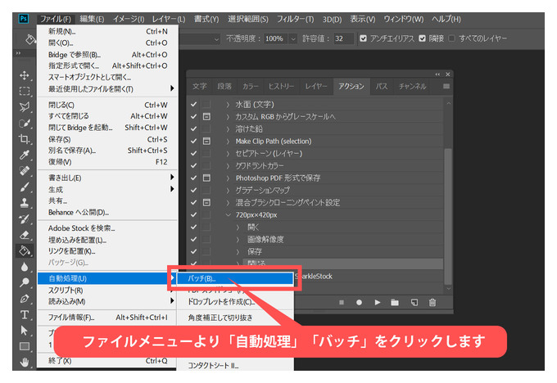This screenshot has height=383, width=557.
Task: Select the Polygonal Lasso tool
Action: point(24,107)
